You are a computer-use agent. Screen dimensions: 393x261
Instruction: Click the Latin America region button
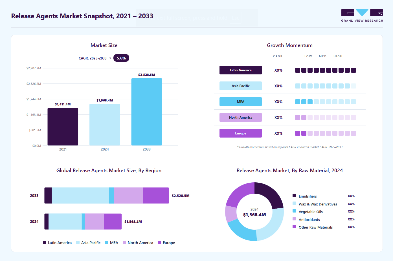241,70
